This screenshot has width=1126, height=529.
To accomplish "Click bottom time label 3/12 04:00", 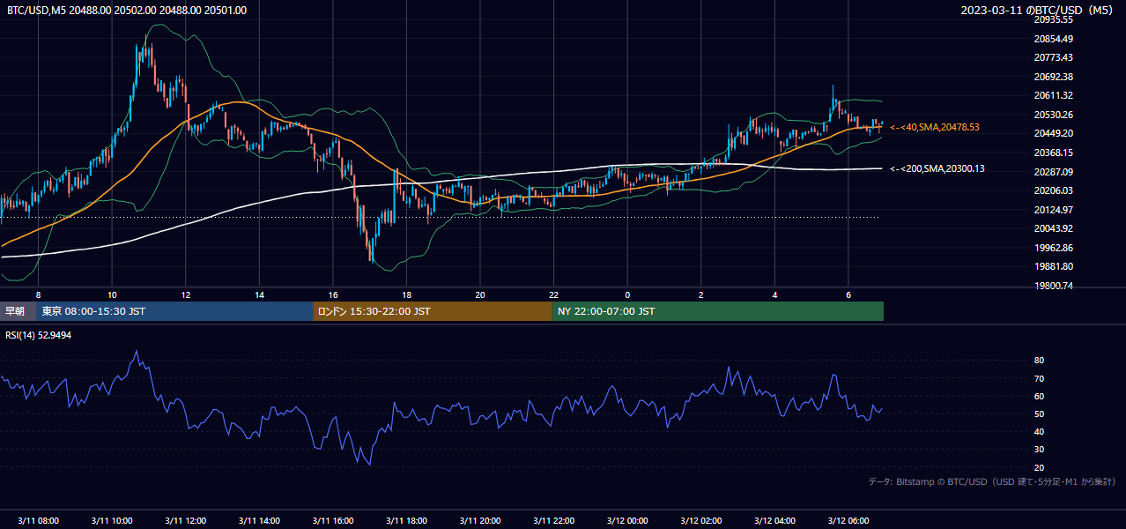I will [774, 520].
